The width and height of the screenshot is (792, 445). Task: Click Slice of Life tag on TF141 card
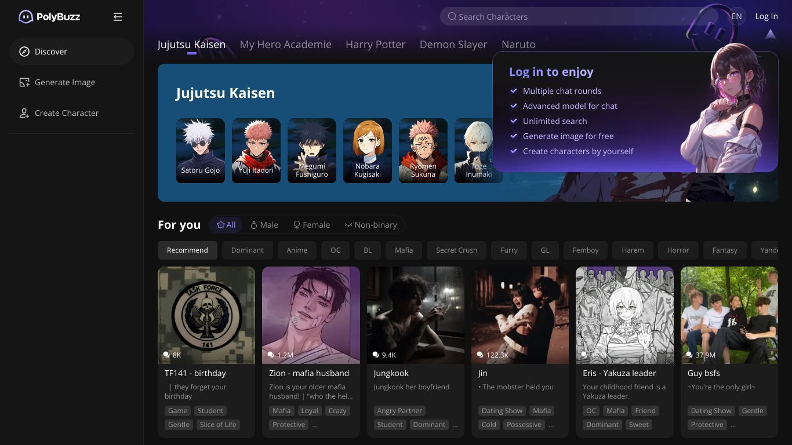(x=218, y=425)
